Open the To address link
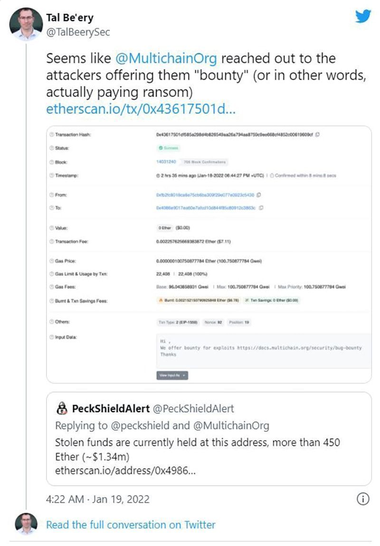The width and height of the screenshot is (380, 546). (206, 208)
